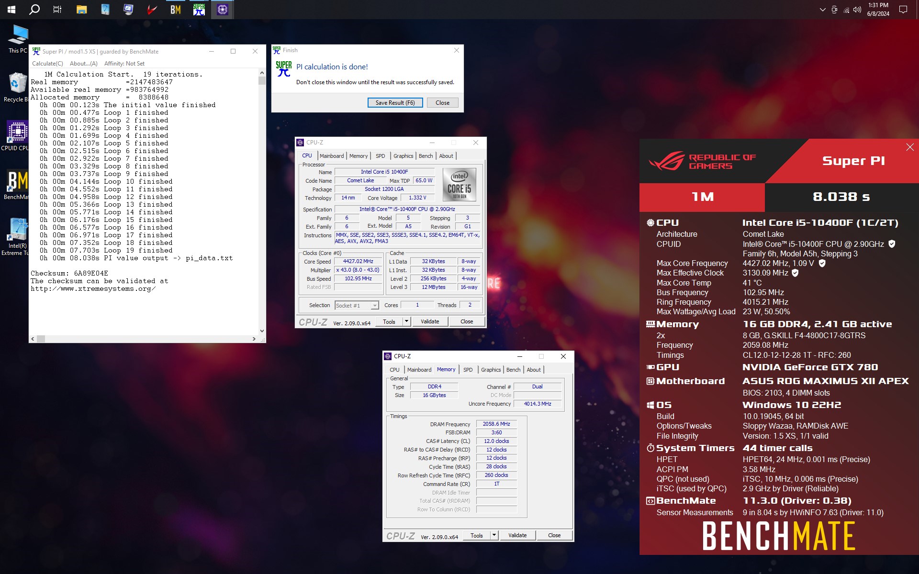Viewport: 919px width, 574px height.
Task: Open the Recycle Bin desktop icon
Action: point(18,87)
